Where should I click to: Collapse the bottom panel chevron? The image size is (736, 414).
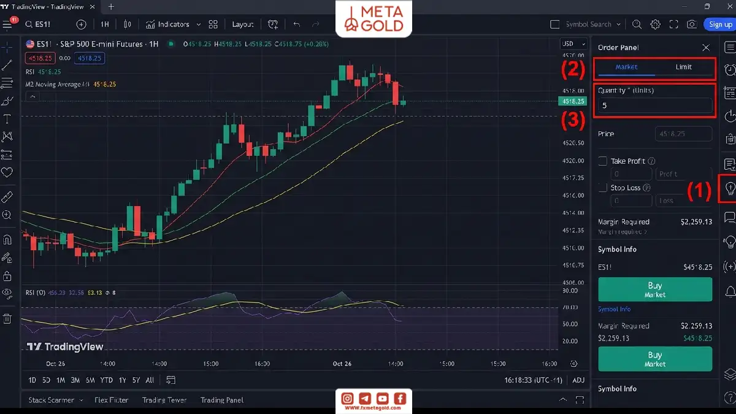[x=563, y=400]
